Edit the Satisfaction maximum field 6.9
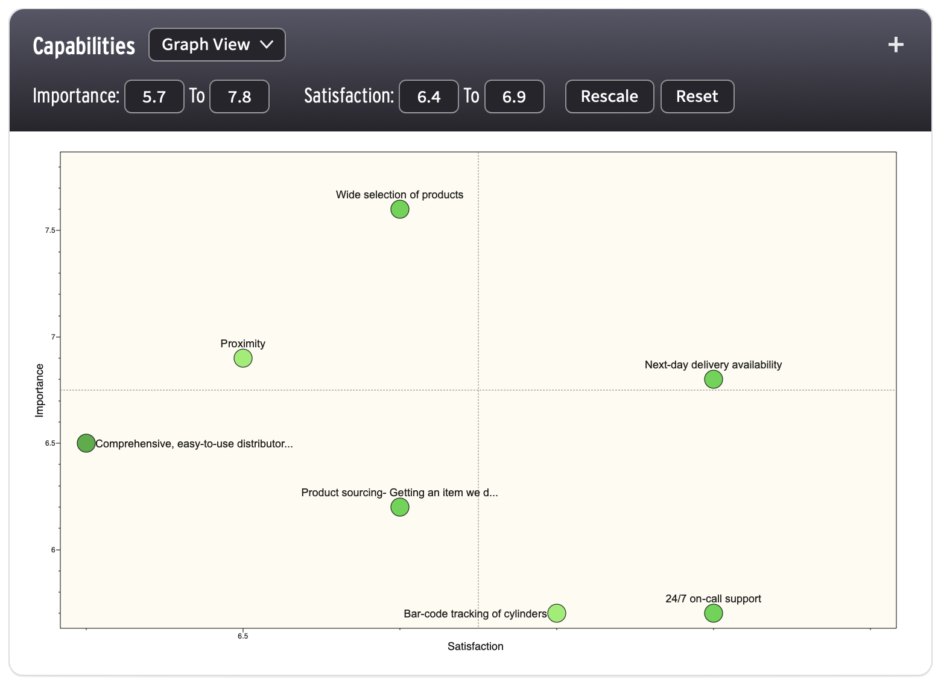 pos(514,96)
